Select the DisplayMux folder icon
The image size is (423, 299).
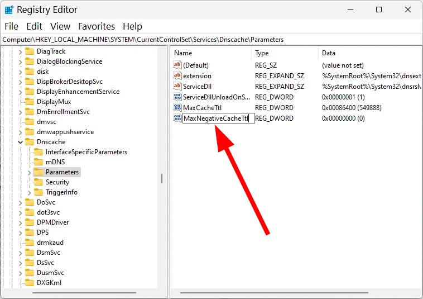tap(30, 102)
